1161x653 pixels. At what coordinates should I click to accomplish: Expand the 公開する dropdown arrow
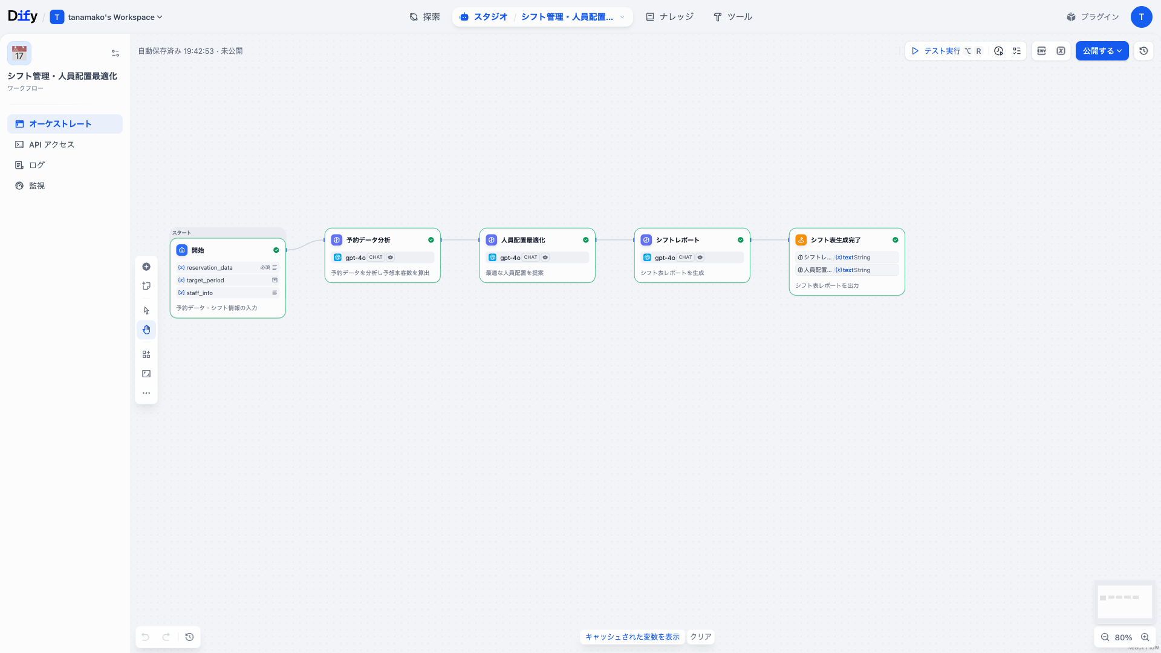tap(1120, 51)
